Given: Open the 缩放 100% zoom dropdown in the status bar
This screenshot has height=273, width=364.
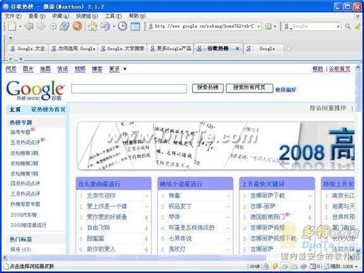Looking at the screenshot, I should (356, 266).
